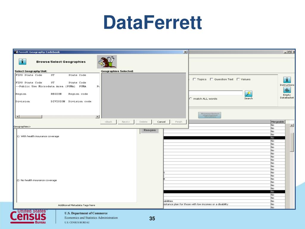Image resolution: width=305 pixels, height=229 pixels.
Task: Cancel the geography selection dialog
Action: click(x=161, y=122)
